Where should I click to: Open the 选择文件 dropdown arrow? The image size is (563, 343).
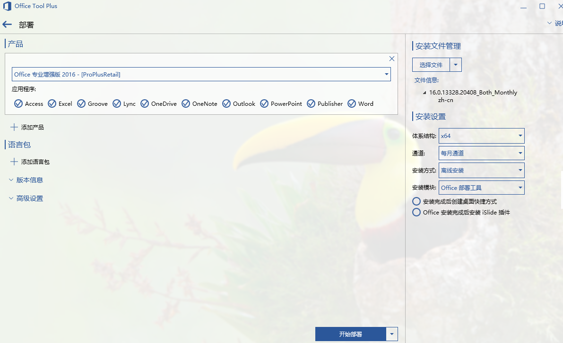[456, 65]
